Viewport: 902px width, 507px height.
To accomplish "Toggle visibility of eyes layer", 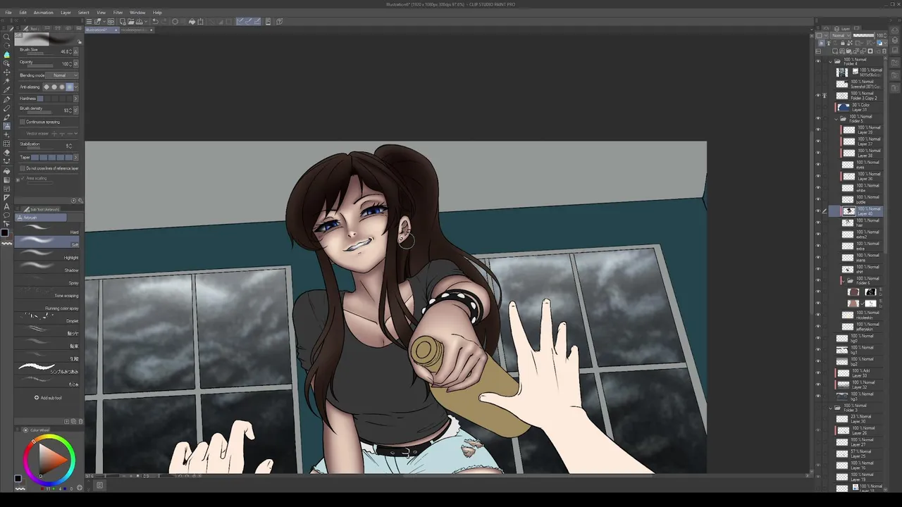I will (818, 165).
